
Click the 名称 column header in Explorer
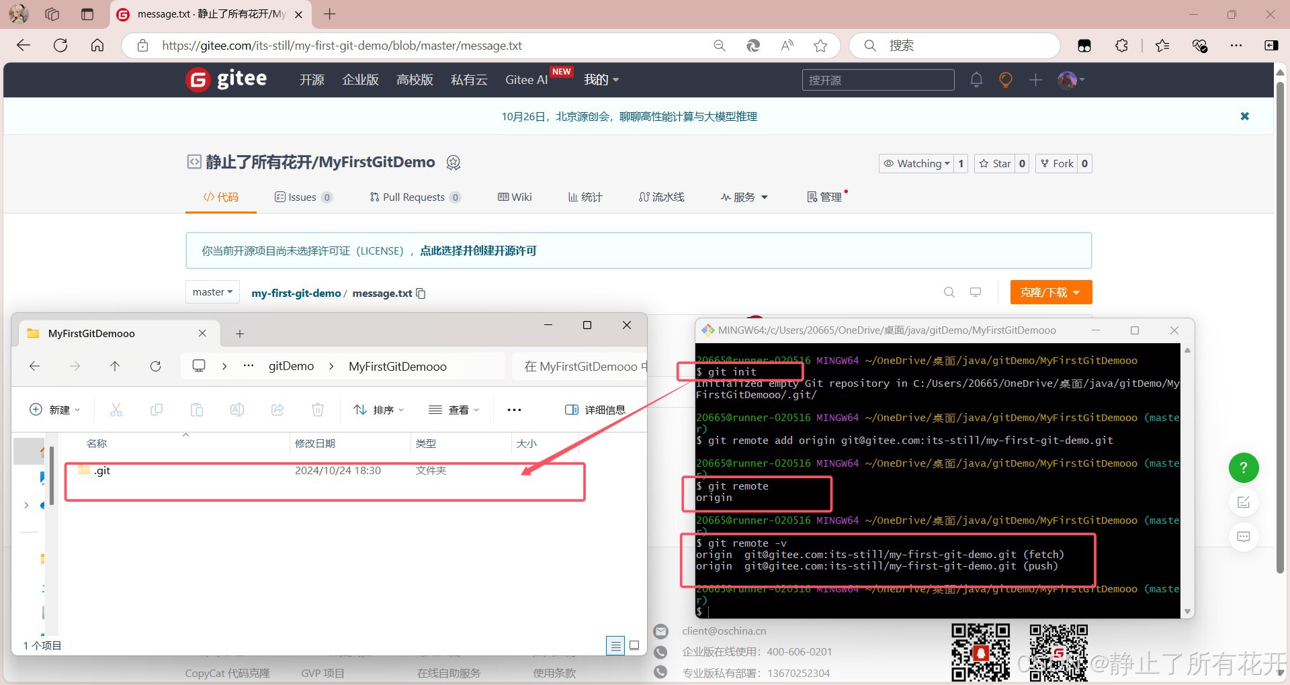click(97, 443)
